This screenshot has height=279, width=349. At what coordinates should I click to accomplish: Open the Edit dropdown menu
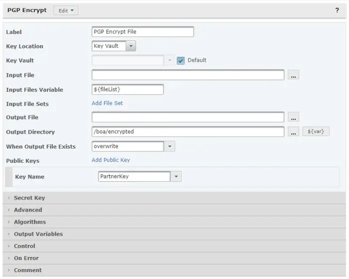(x=66, y=10)
